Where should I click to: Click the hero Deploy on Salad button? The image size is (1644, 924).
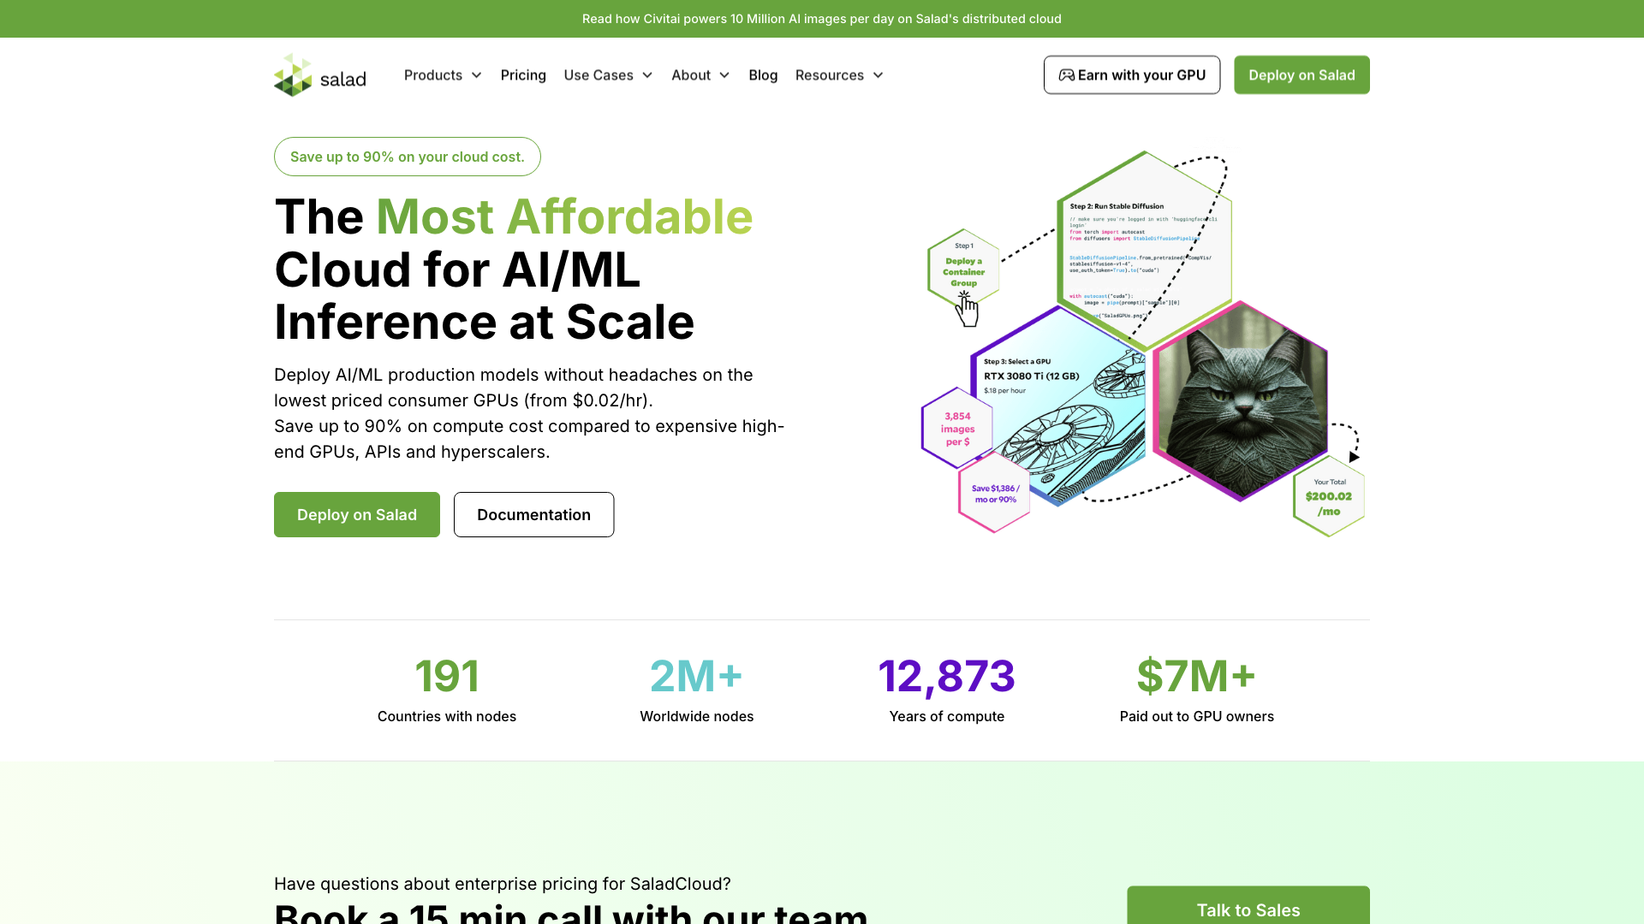pyautogui.click(x=357, y=514)
